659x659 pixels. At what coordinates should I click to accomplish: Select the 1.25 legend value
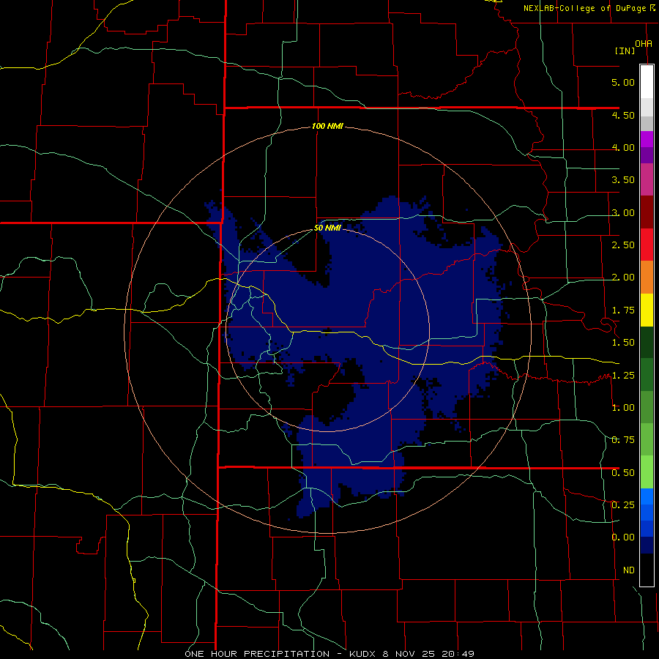click(623, 376)
